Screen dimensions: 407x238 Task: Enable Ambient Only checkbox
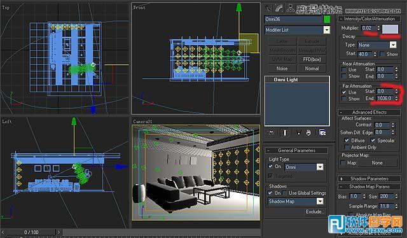pos(347,147)
